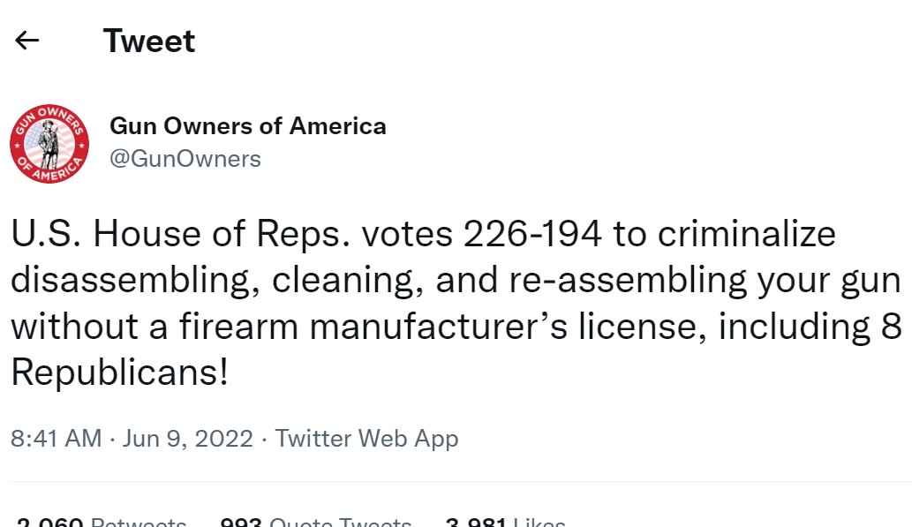This screenshot has width=912, height=527.
Task: Click the tweet's first line about House votes
Action: 424,235
